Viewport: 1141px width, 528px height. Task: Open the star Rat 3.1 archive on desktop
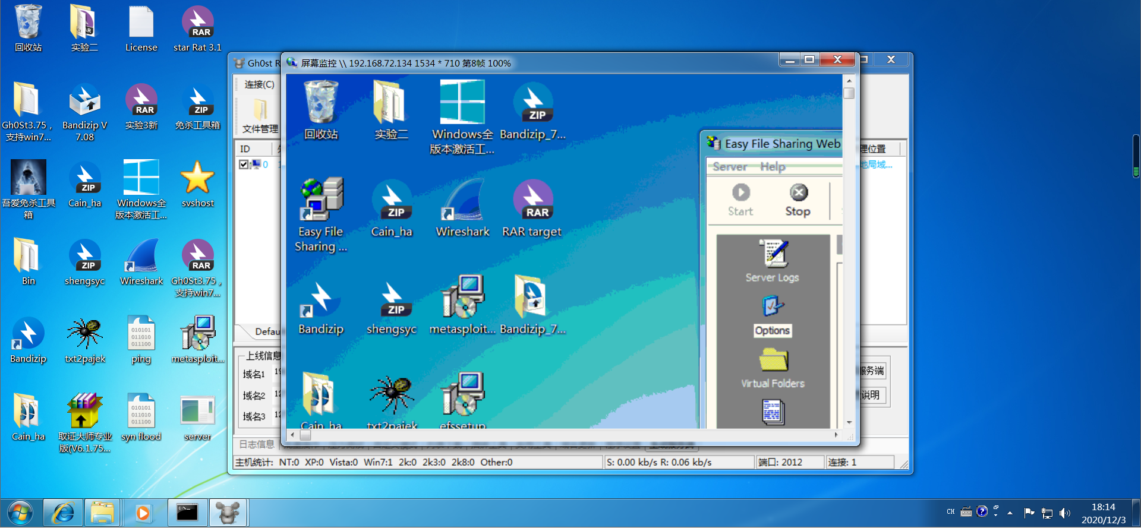(x=197, y=29)
